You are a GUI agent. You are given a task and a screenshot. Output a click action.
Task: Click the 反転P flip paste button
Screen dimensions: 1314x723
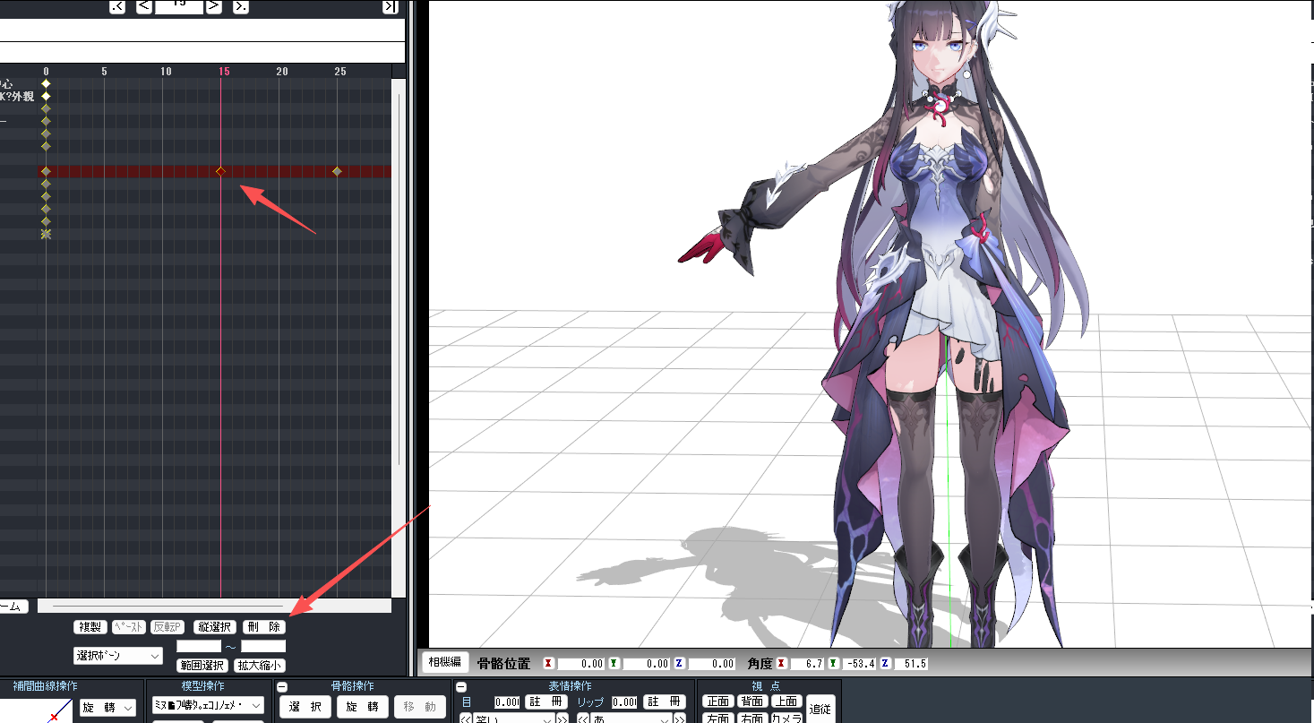point(167,627)
